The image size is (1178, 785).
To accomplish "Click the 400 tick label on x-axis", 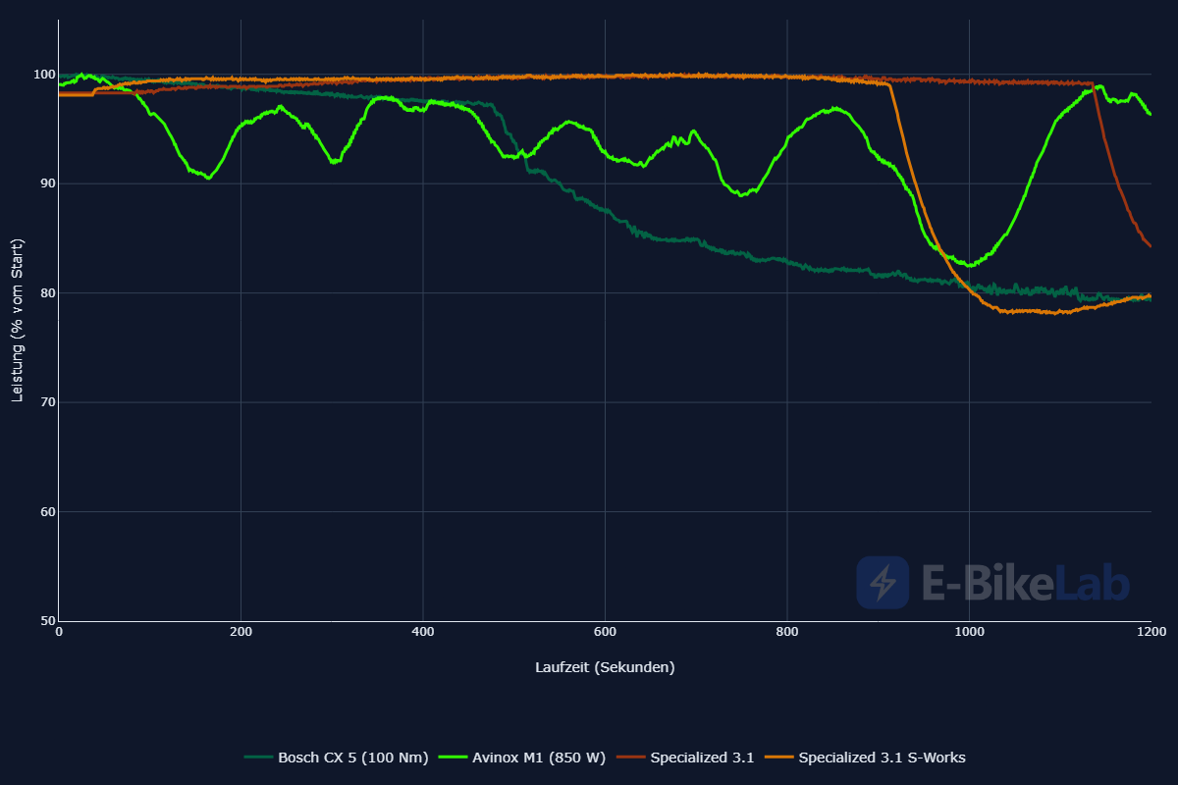I will (x=422, y=633).
